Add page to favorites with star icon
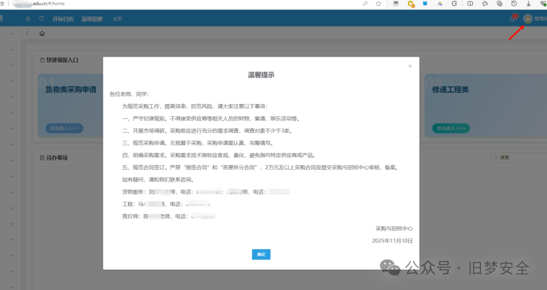547x290 pixels. [x=378, y=4]
